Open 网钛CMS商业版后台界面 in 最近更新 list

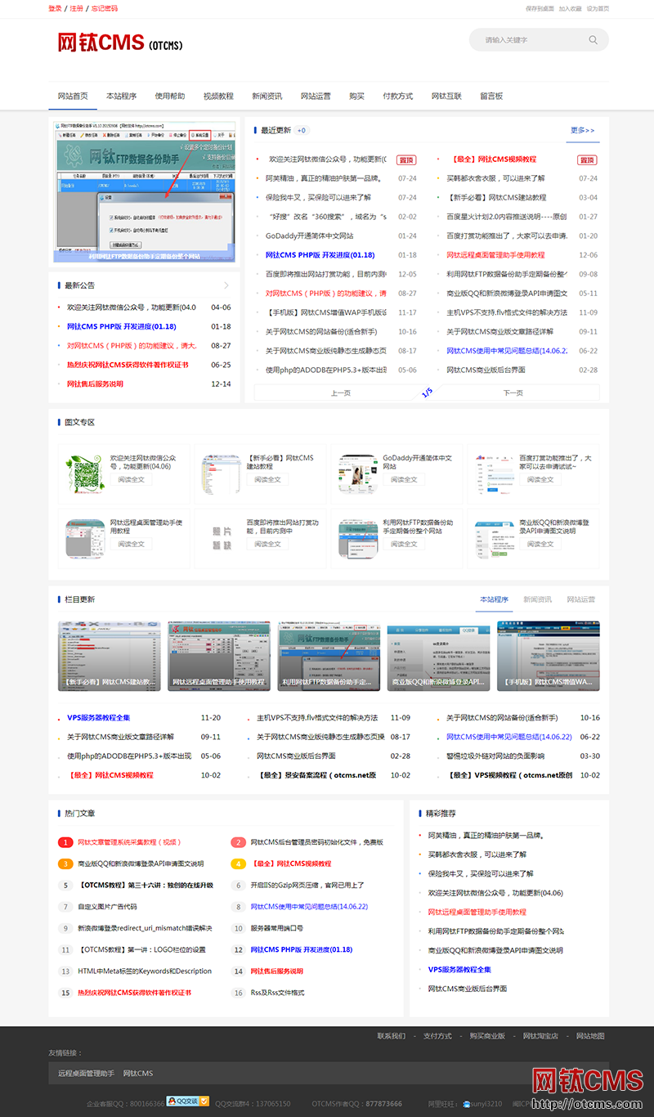point(486,370)
